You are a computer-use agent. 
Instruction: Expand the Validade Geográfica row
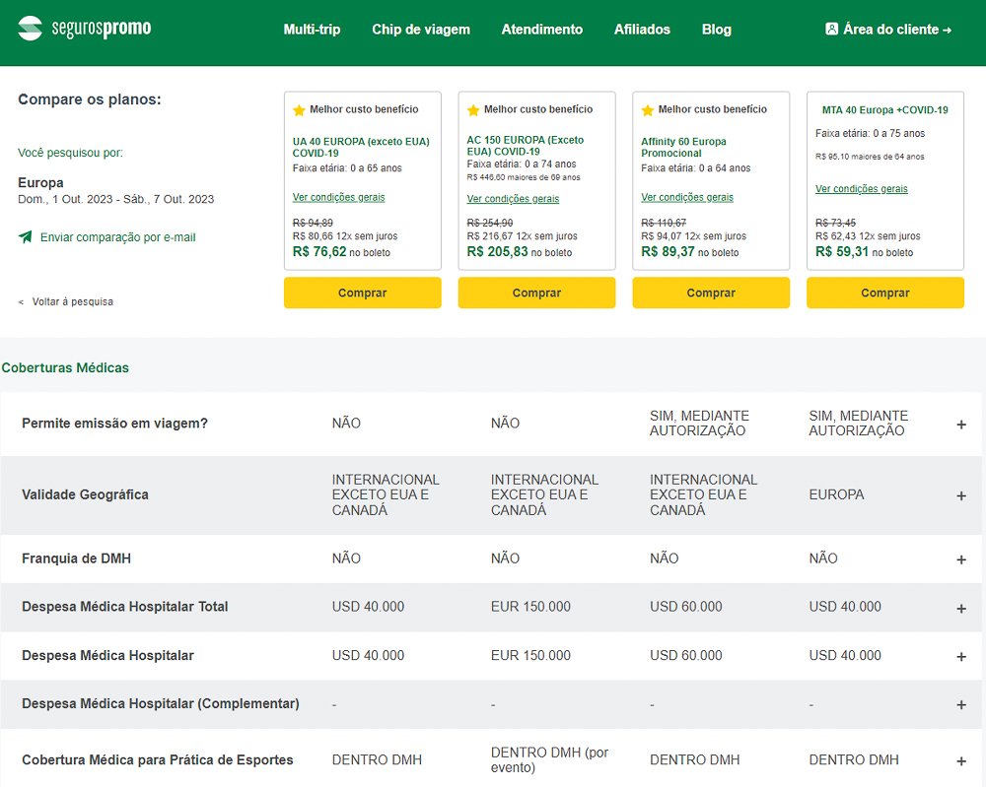(960, 495)
